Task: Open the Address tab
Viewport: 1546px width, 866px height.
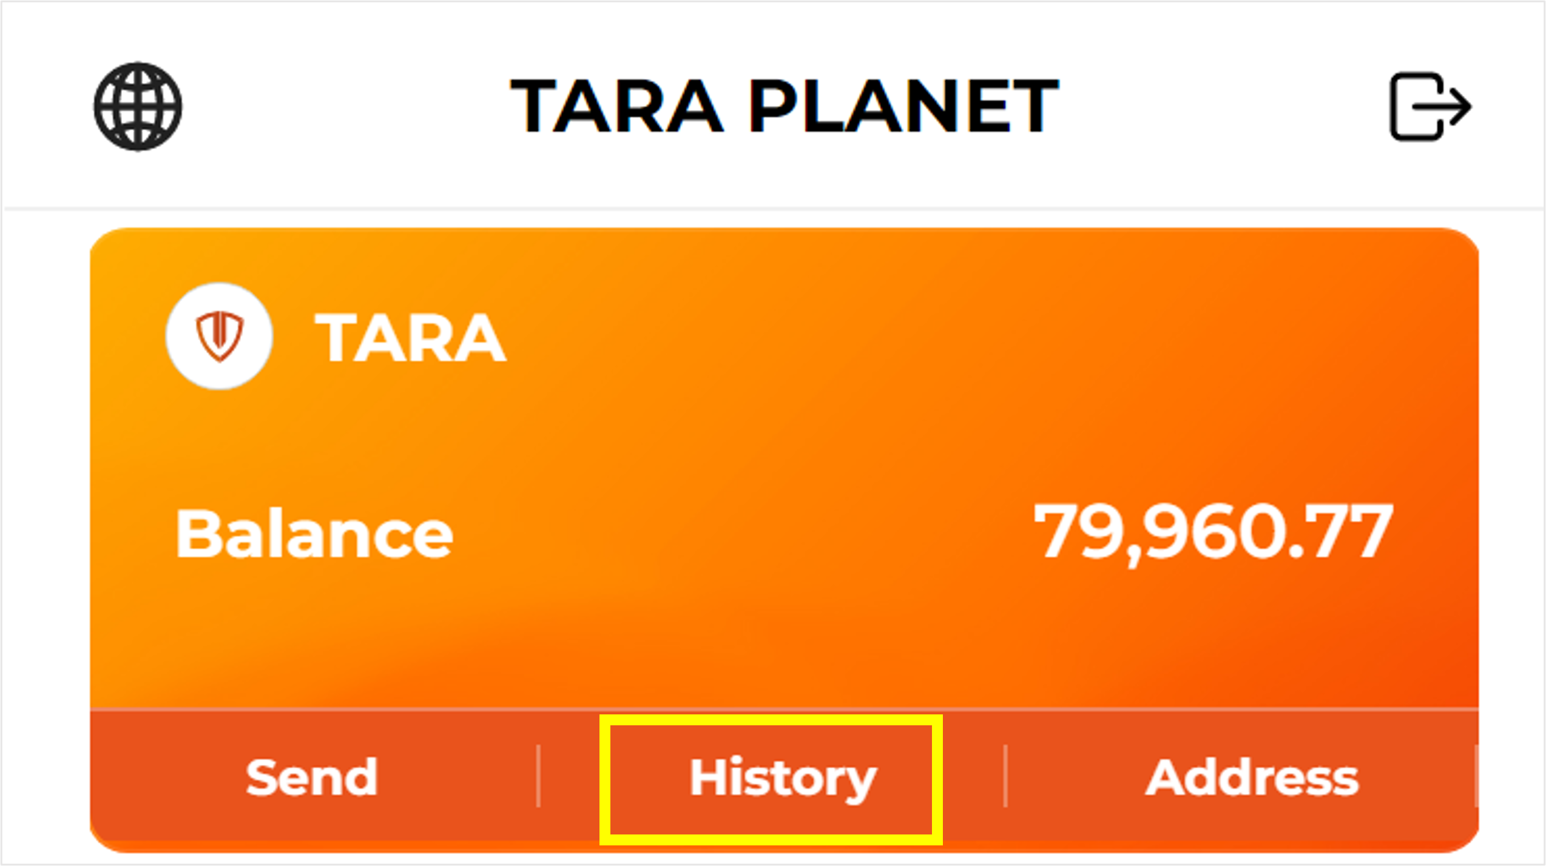Action: (x=1252, y=777)
